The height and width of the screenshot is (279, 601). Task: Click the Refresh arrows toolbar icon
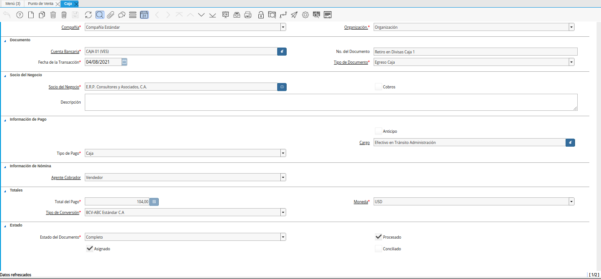point(88,15)
